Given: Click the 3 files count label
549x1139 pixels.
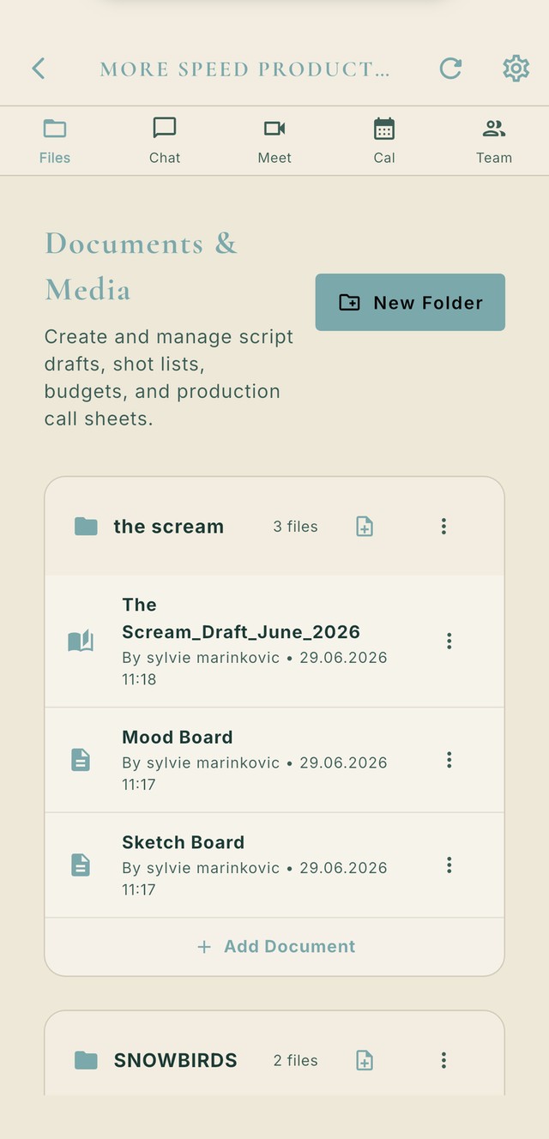Looking at the screenshot, I should click(x=296, y=527).
